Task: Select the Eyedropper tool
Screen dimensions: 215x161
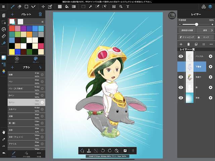Action: [4, 139]
